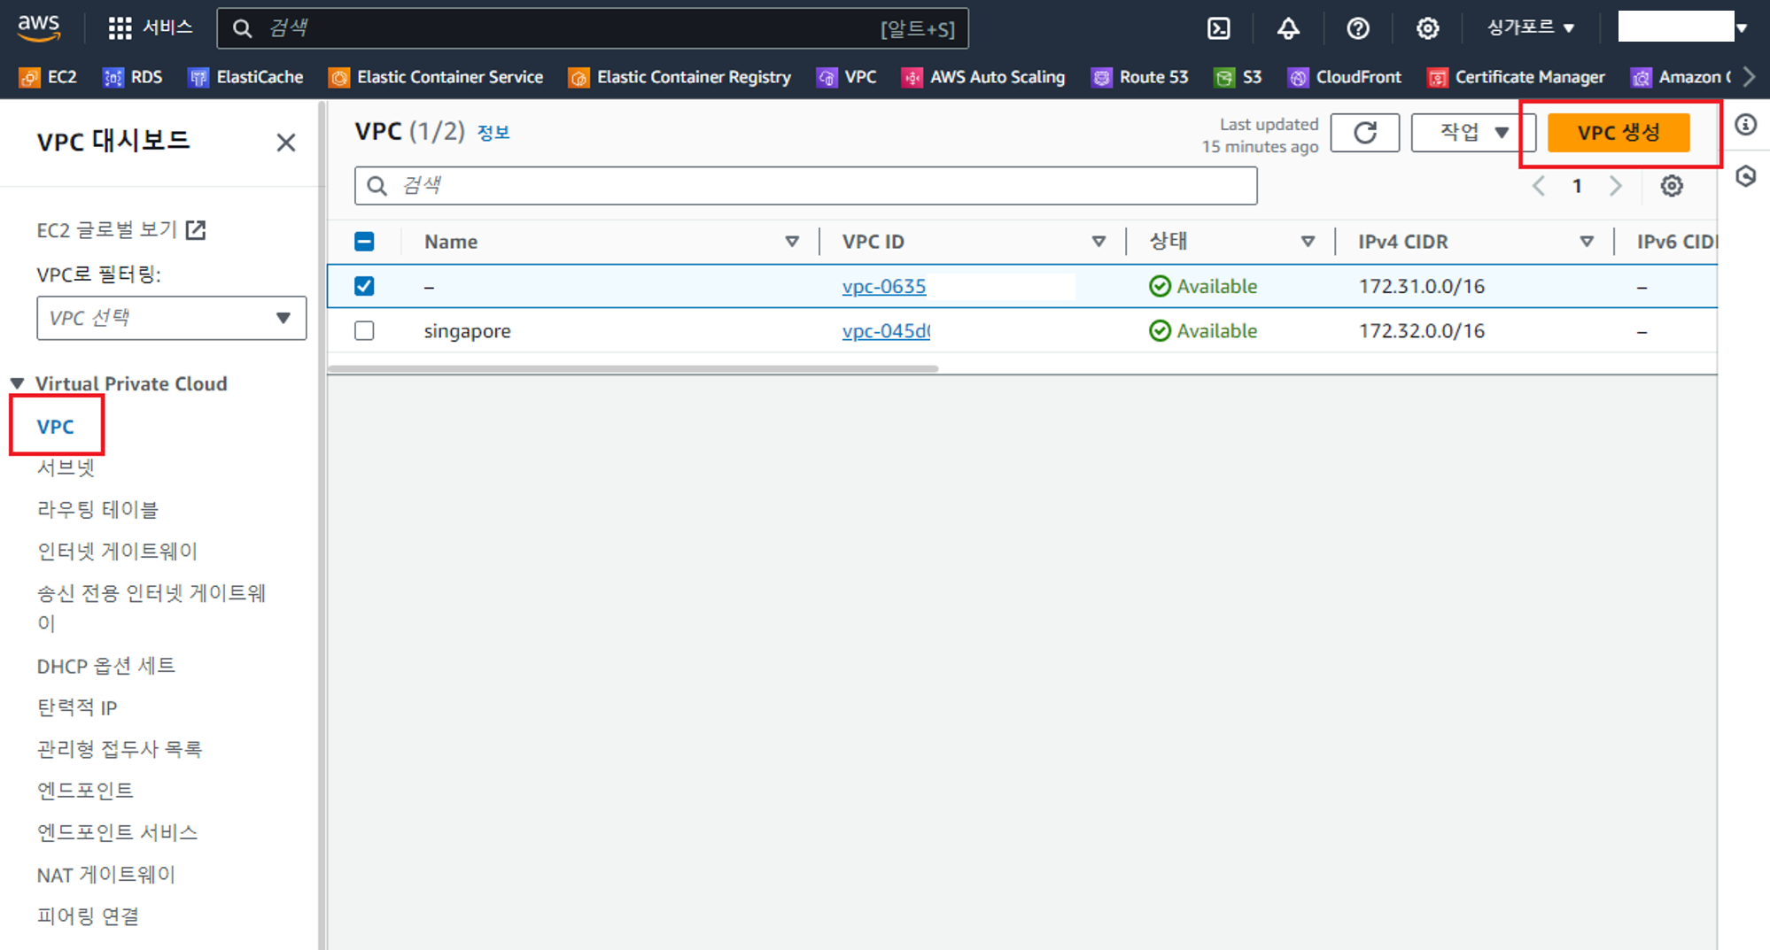Open 엔드포인트 서비스 in the sidebar
This screenshot has width=1770, height=950.
pos(117,832)
